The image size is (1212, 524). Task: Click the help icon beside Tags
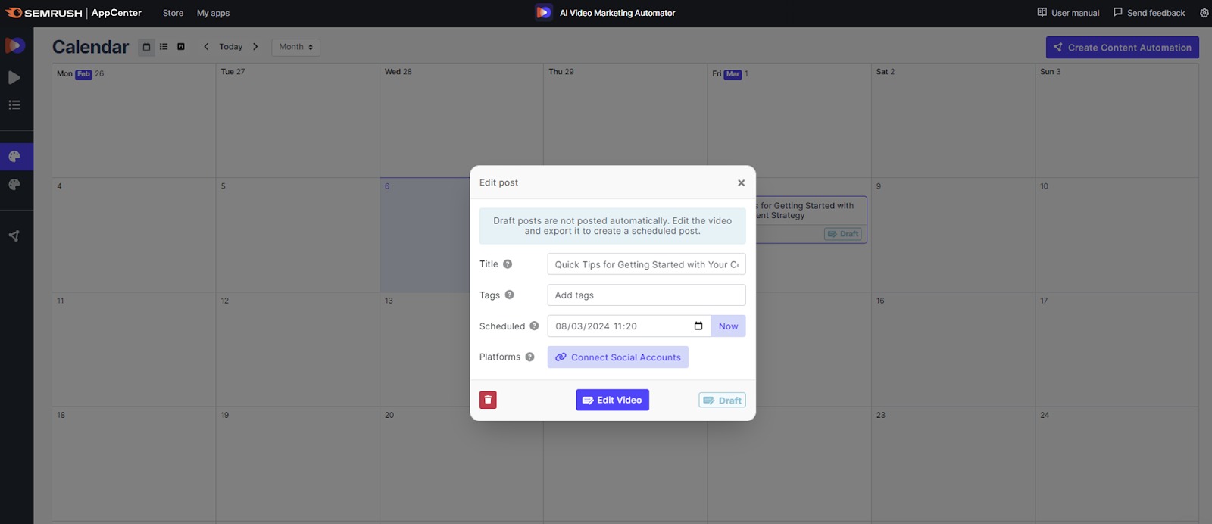pyautogui.click(x=509, y=295)
